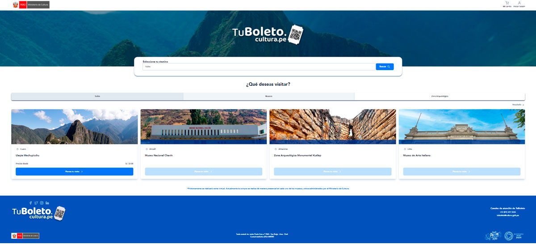
Task: Open the Twitter icon in the footer
Action: (x=36, y=203)
